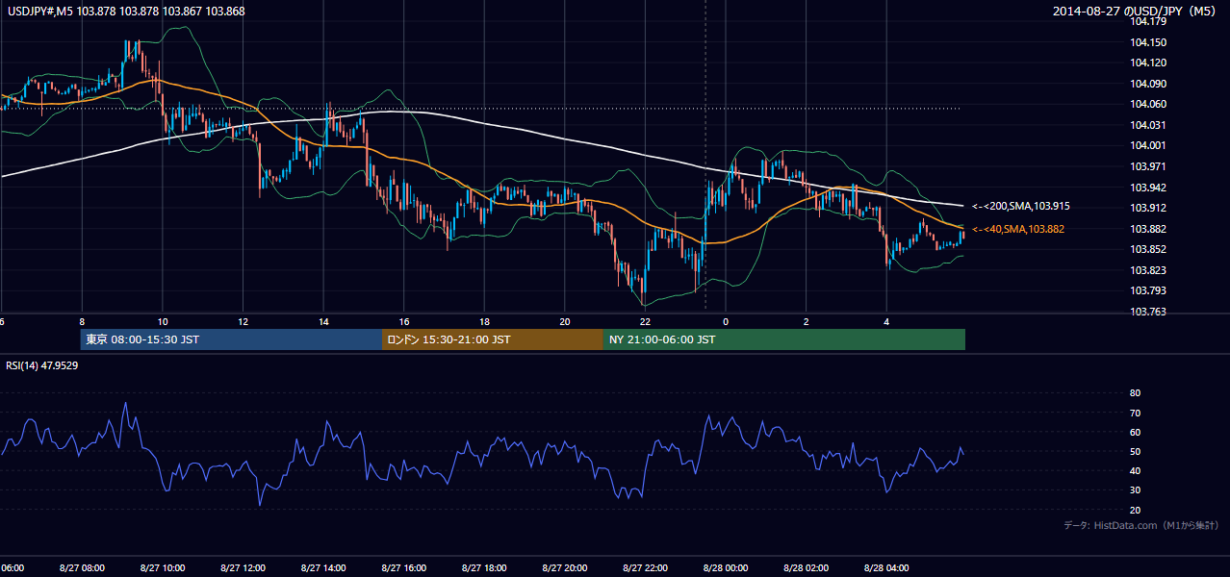Click price axis value 104.031
1230x577 pixels.
[x=1147, y=125]
